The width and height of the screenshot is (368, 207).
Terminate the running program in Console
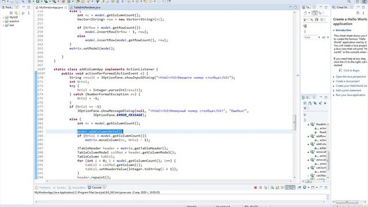(255, 187)
